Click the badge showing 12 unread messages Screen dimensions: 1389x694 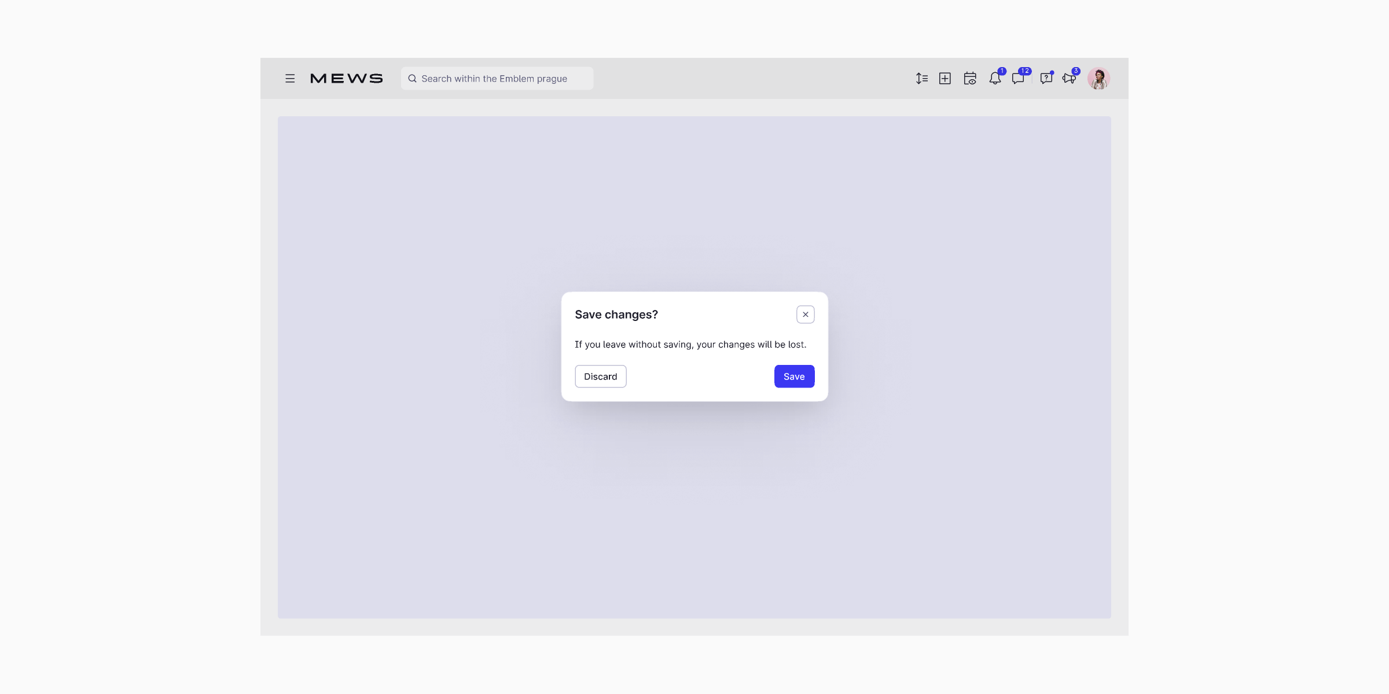pos(1024,71)
